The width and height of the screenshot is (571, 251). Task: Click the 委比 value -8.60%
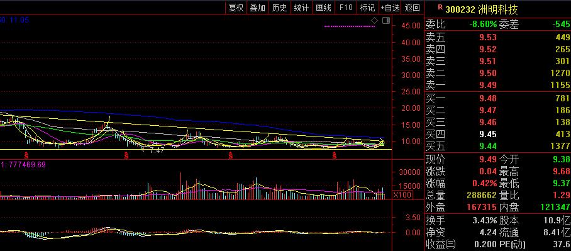click(483, 25)
